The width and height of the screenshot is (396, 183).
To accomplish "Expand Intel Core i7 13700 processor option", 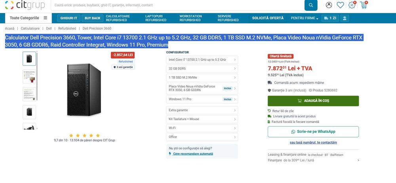I will tap(202, 60).
